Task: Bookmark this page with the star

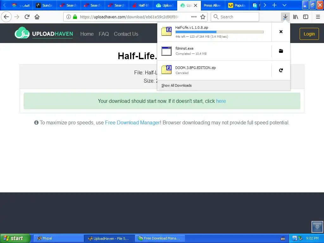Action: [x=203, y=17]
